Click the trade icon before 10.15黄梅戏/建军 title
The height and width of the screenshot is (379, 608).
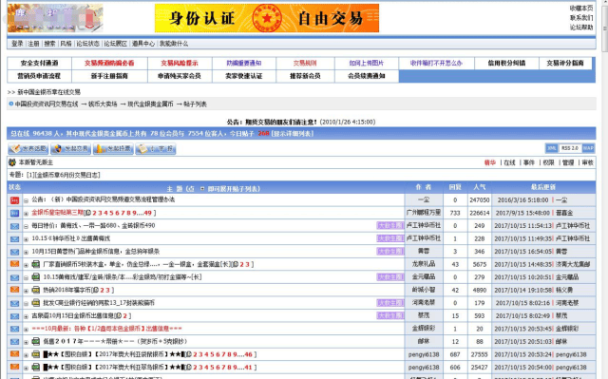[36, 277]
